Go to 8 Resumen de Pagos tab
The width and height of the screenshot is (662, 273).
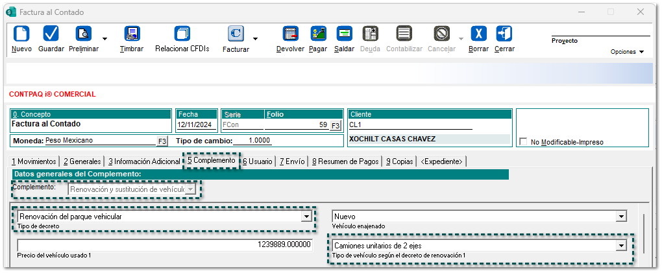[x=346, y=161]
